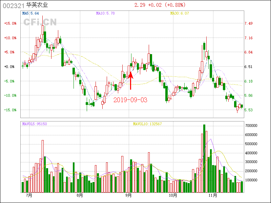Click the 6.18 price axis label
The height and width of the screenshot is (203, 271).
click(248, 81)
